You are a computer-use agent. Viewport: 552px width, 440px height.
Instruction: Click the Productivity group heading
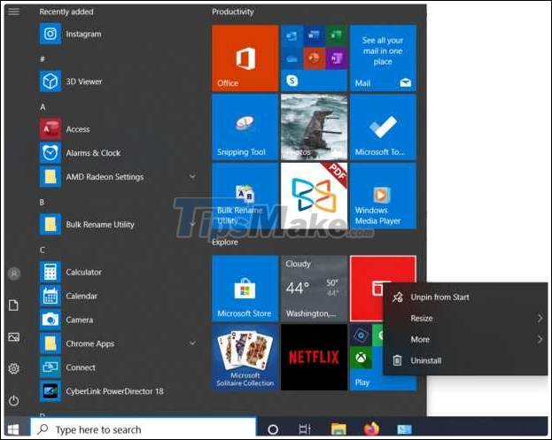(x=233, y=12)
